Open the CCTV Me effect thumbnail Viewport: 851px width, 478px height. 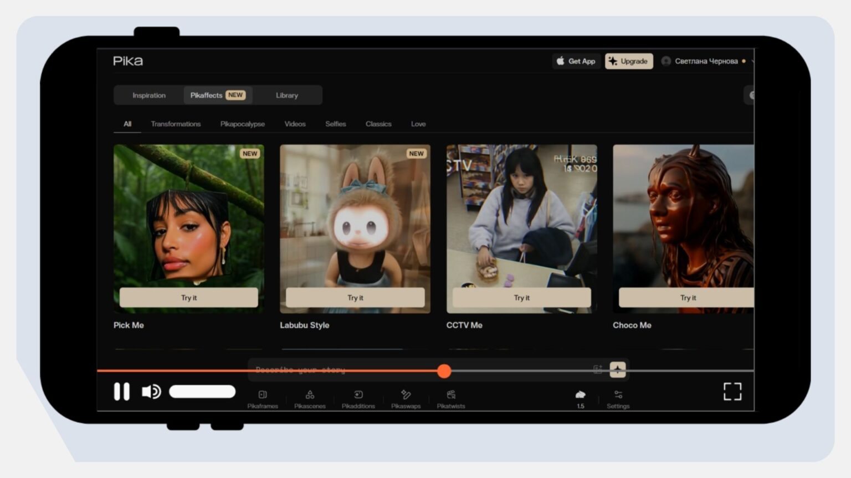tap(521, 216)
